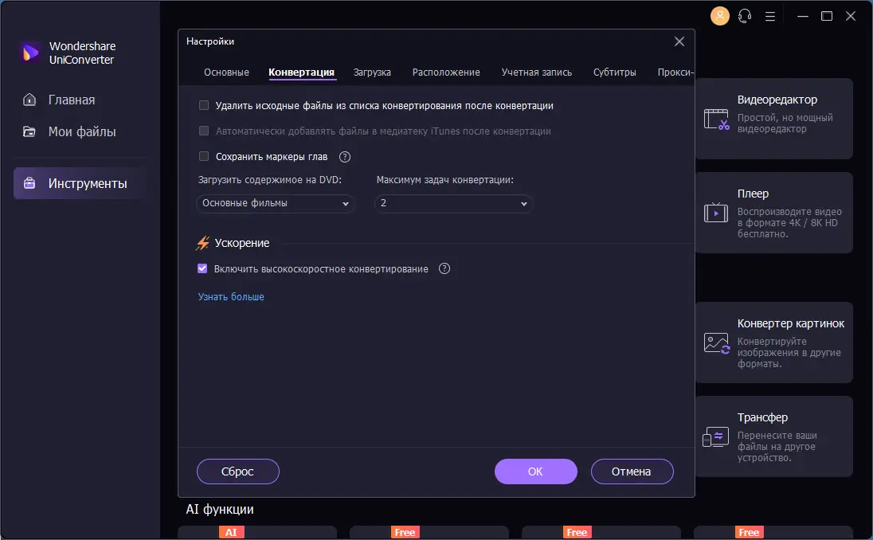Switch to the Субтитры tab
This screenshot has width=873, height=540.
[x=615, y=72]
